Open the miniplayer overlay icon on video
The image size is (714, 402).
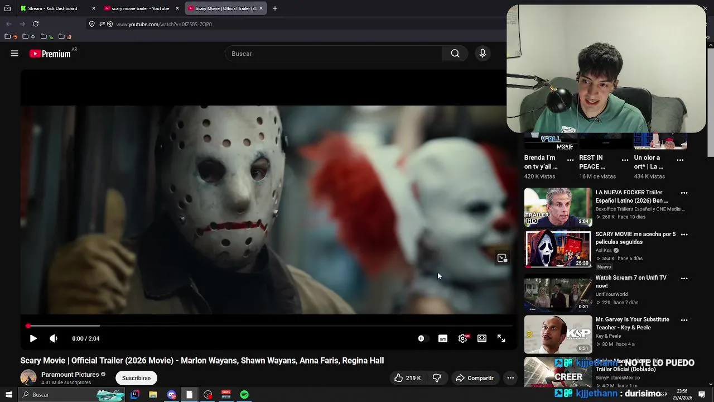[502, 258]
